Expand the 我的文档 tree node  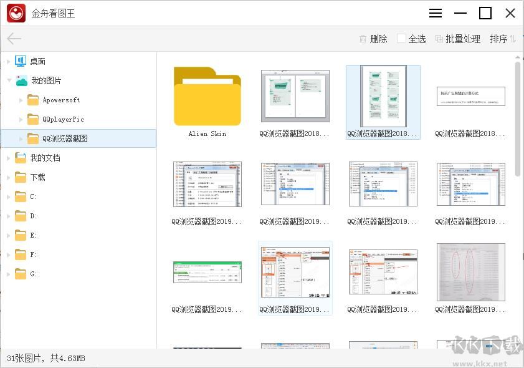point(9,158)
